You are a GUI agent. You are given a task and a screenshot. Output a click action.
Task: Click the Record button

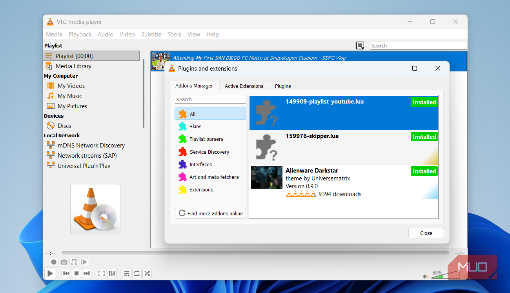pyautogui.click(x=54, y=262)
